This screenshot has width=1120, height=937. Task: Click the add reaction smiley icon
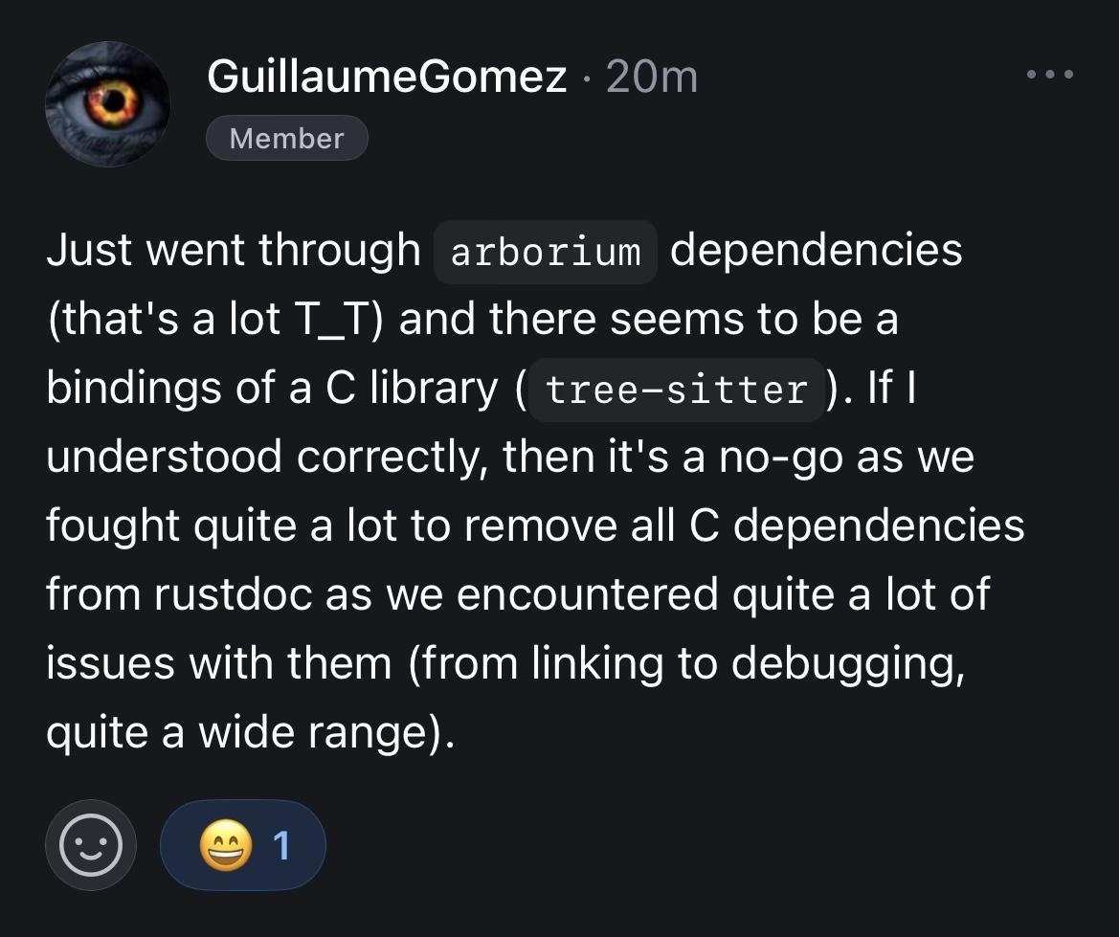click(x=91, y=845)
